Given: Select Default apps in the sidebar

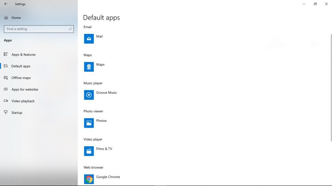Looking at the screenshot, I should pos(39,66).
